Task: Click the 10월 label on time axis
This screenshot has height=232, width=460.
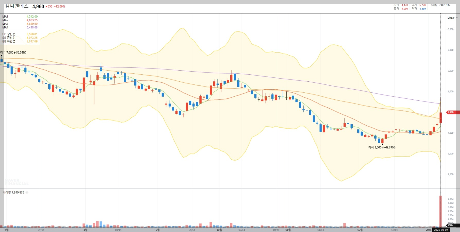Action: [x=219, y=230]
